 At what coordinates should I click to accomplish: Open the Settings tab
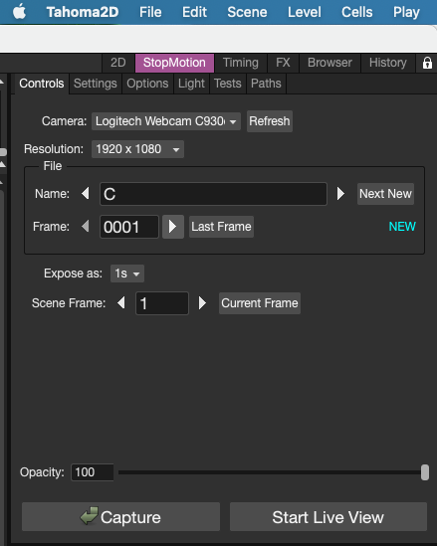point(96,84)
